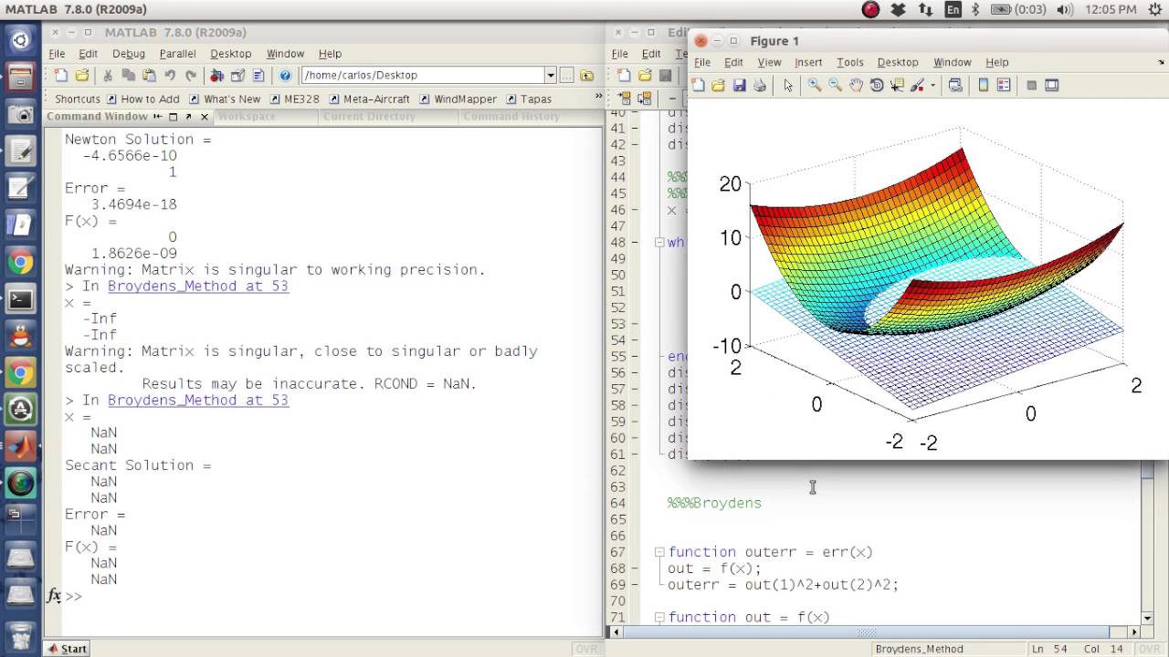Image resolution: width=1169 pixels, height=657 pixels.
Task: Click the WindMapper shortcut
Action: tap(458, 99)
